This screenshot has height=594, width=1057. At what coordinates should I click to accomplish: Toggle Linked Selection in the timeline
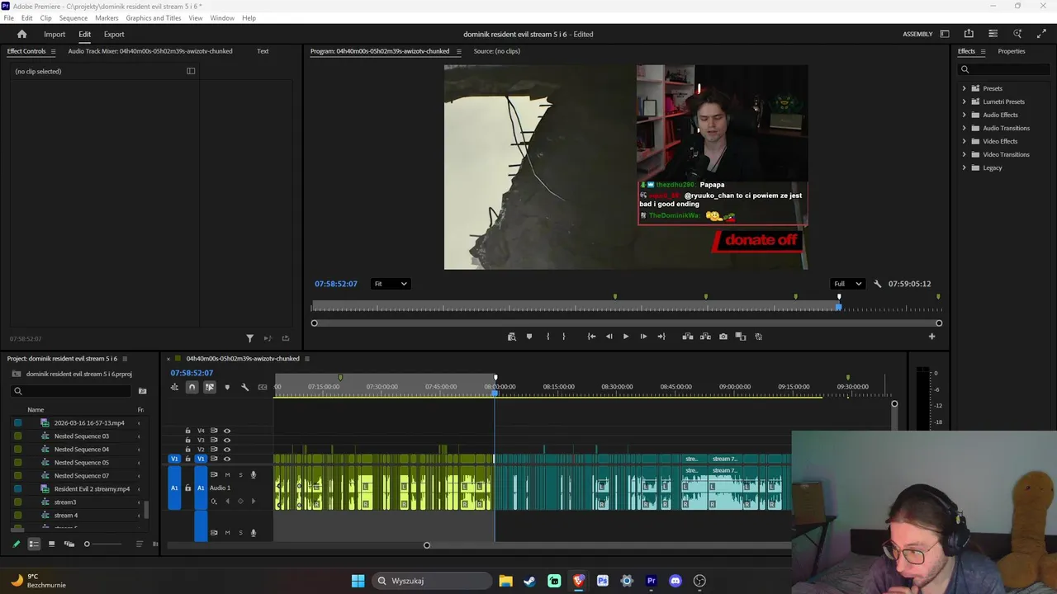coord(210,387)
